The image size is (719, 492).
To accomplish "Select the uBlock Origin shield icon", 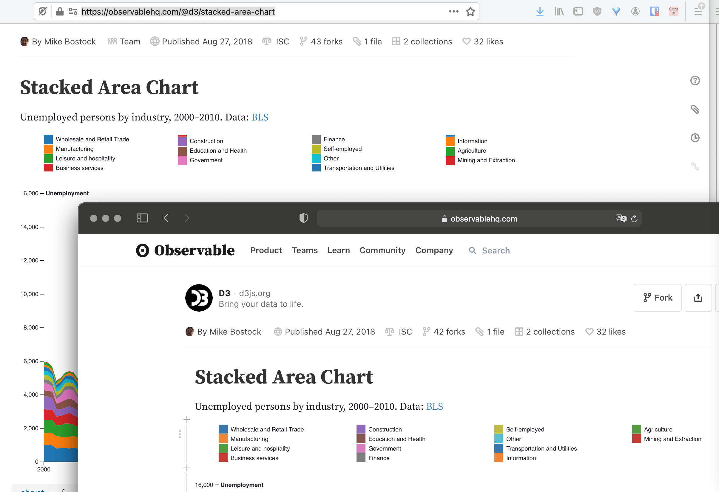I will tap(597, 11).
